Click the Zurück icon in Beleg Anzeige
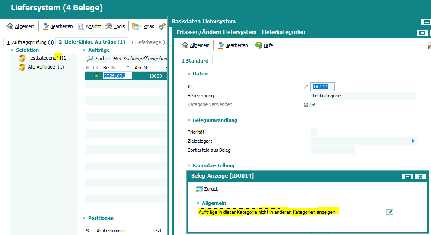Screen dimensions: 431x235 (x=199, y=189)
